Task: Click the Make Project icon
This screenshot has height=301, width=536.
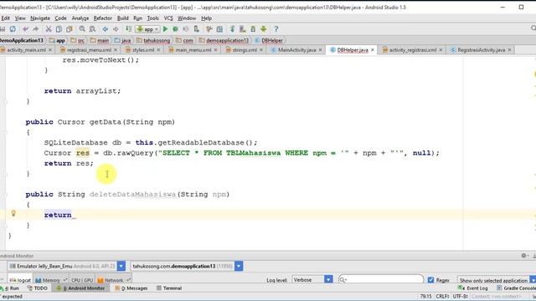Action: pos(128,29)
